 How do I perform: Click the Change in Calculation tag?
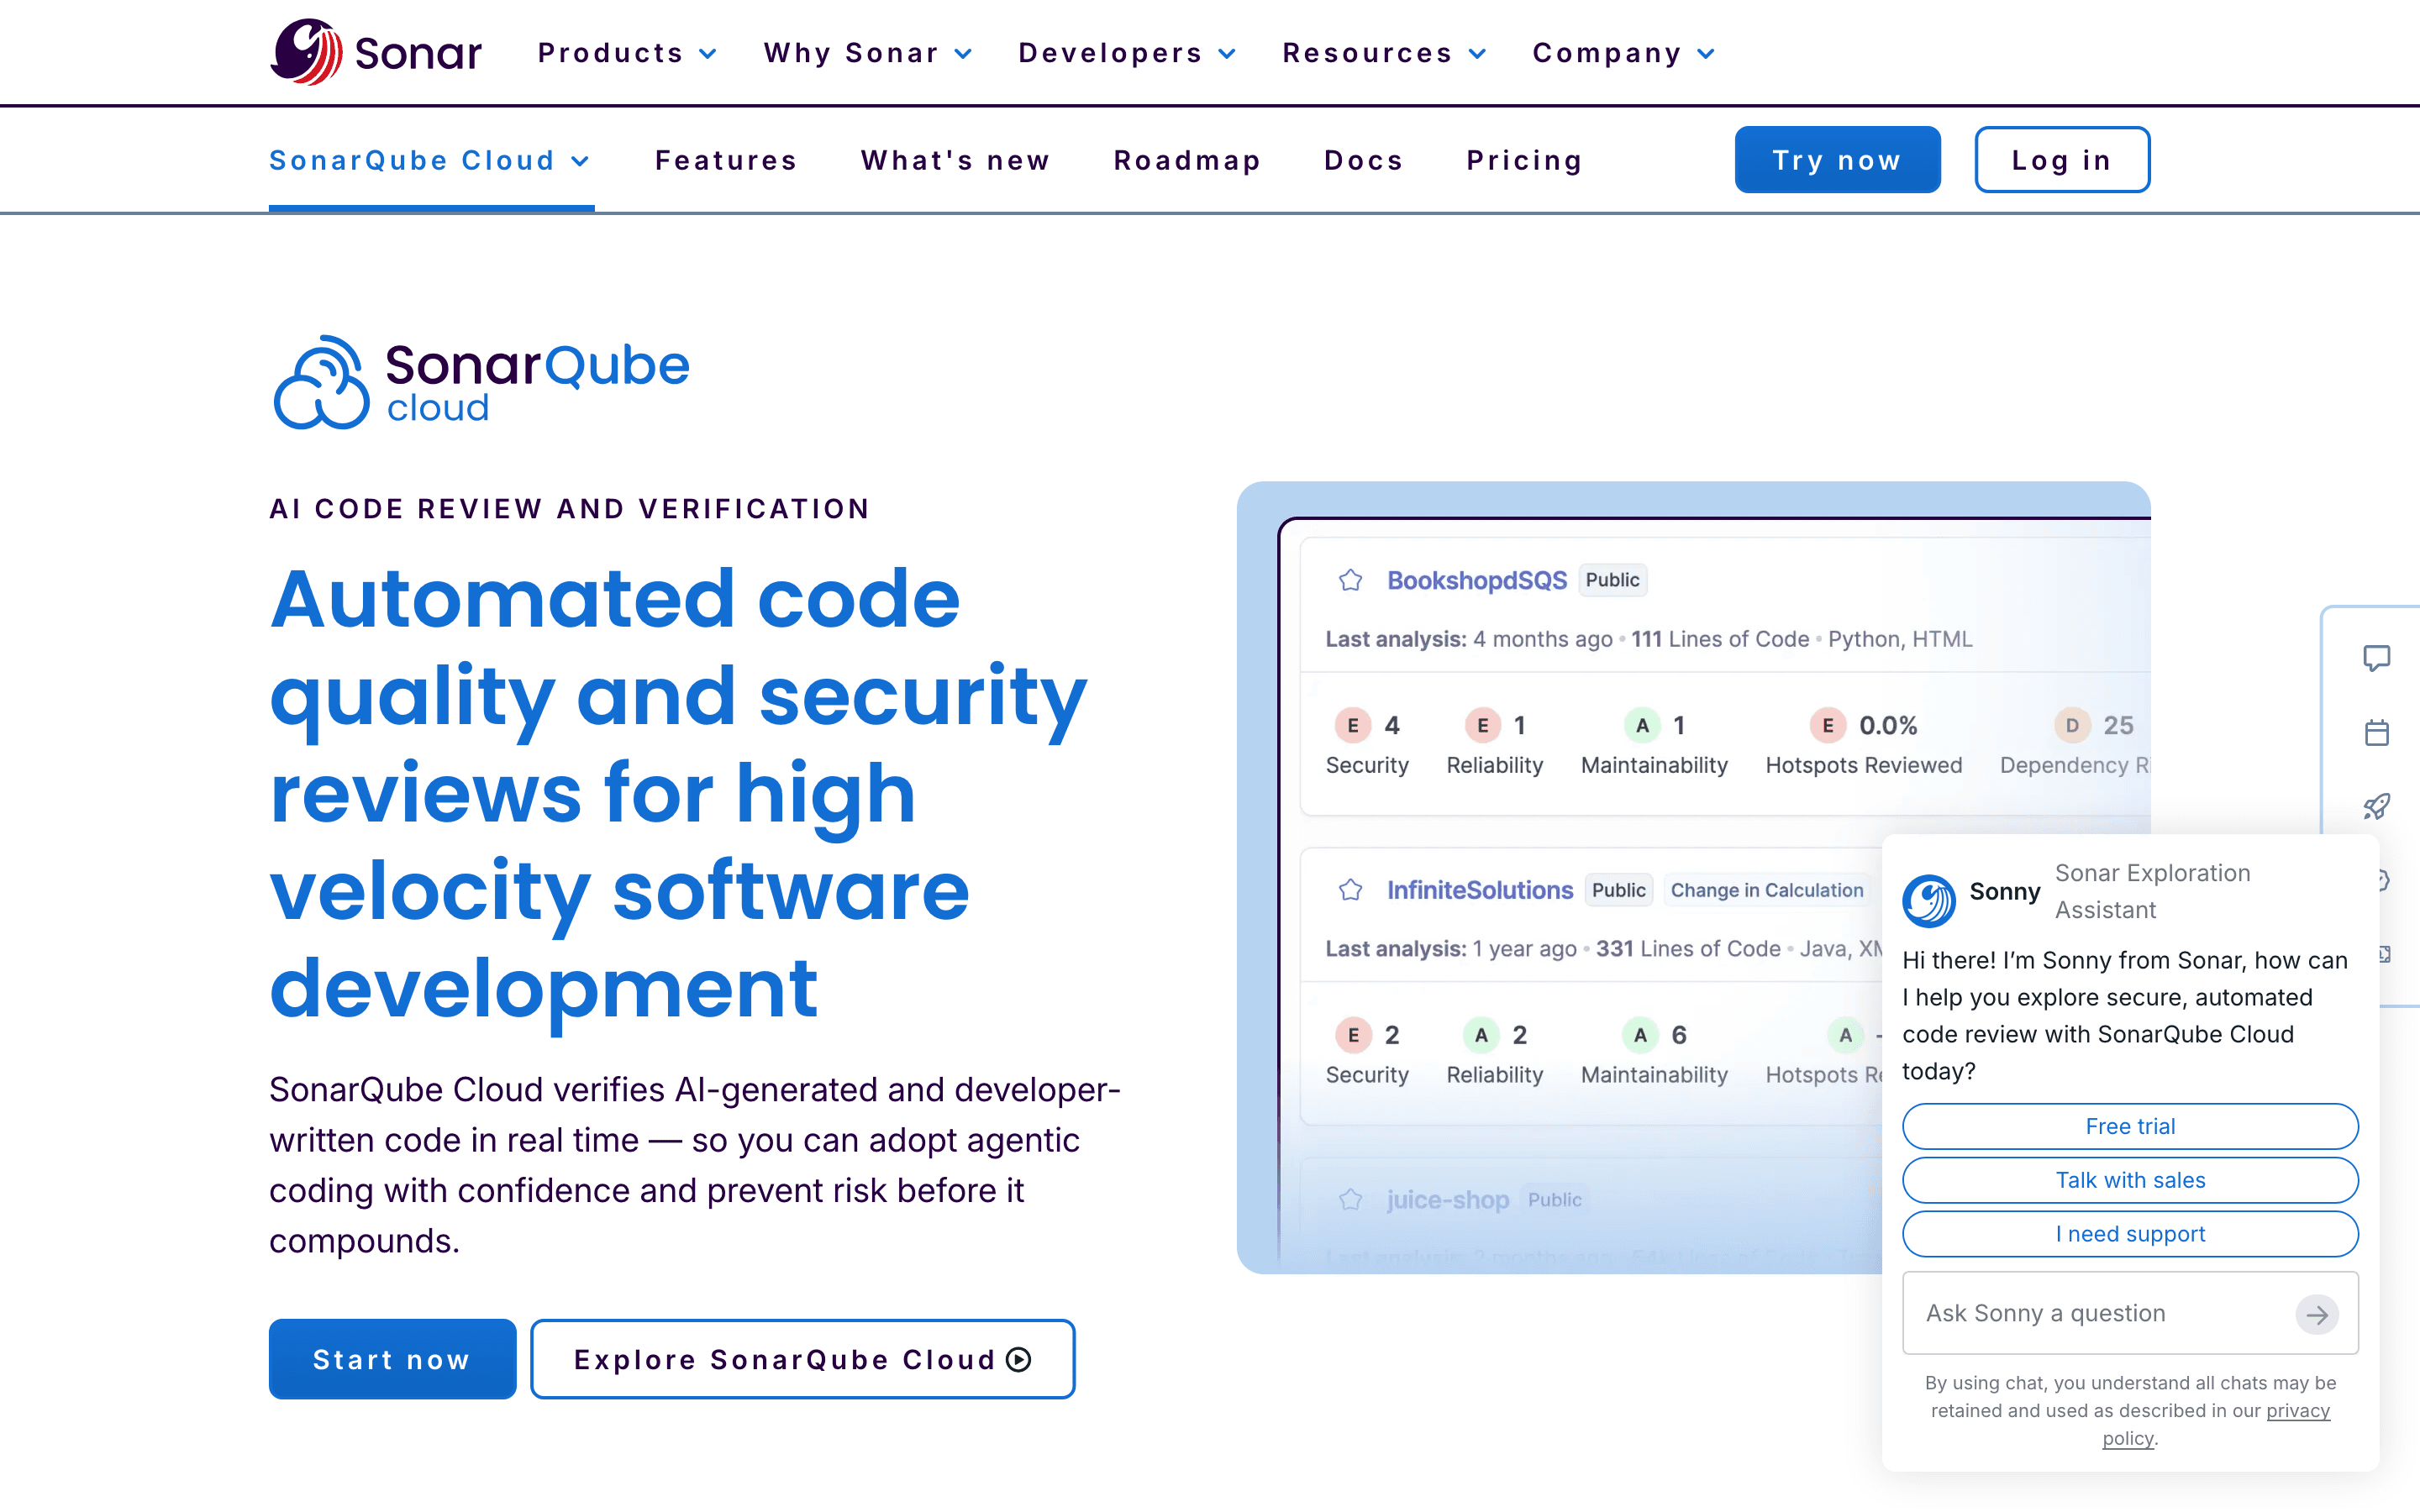point(1767,890)
